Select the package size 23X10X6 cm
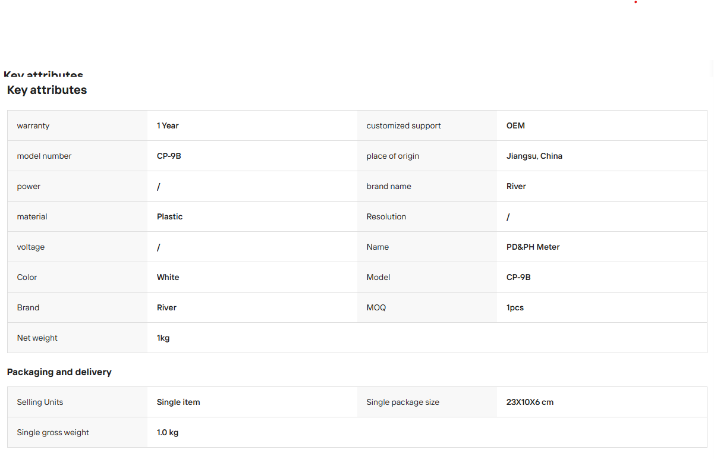The height and width of the screenshot is (459, 714). tap(530, 402)
